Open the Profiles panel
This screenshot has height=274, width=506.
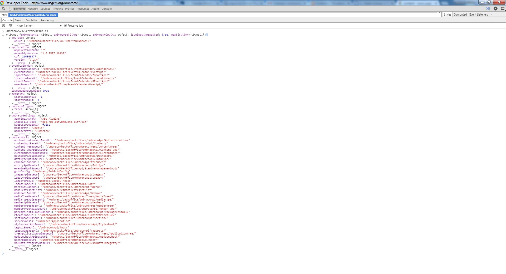[x=70, y=9]
